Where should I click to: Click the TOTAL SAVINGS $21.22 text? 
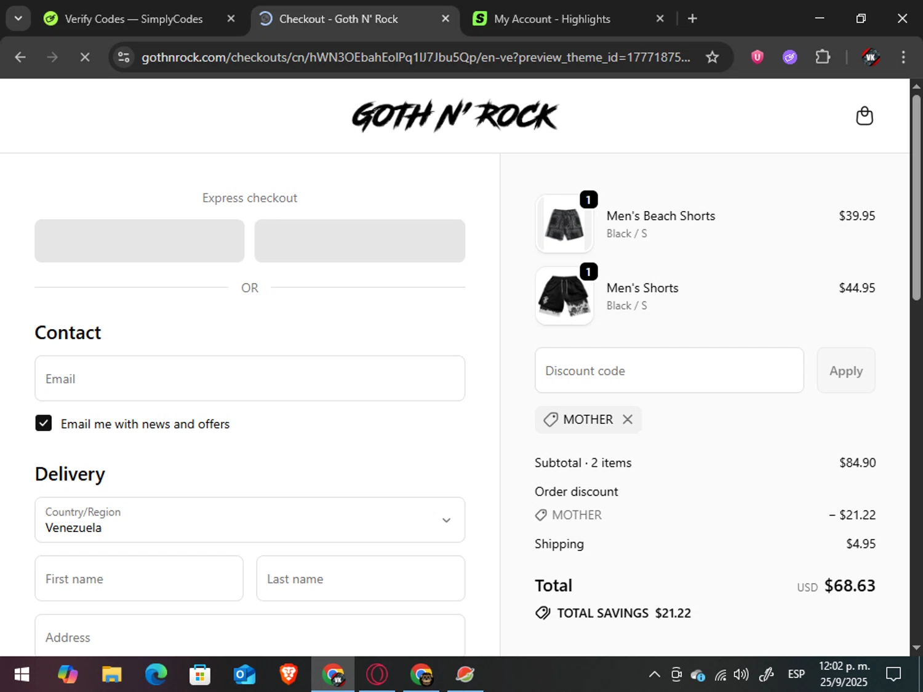[x=624, y=613]
